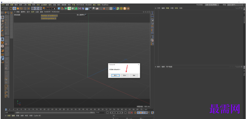This screenshot has width=246, height=119.
Task: Go to the start of the animation
Action: click(108, 113)
